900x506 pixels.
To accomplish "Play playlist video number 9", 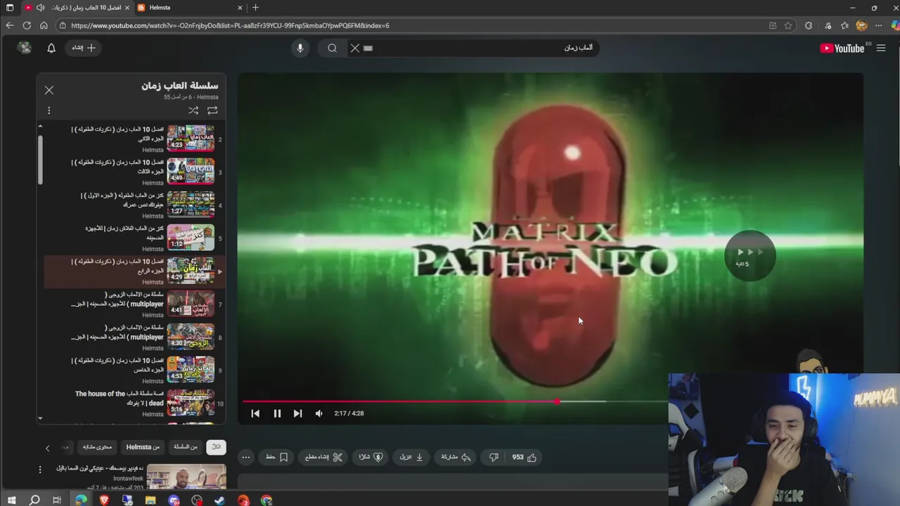I will pyautogui.click(x=134, y=370).
